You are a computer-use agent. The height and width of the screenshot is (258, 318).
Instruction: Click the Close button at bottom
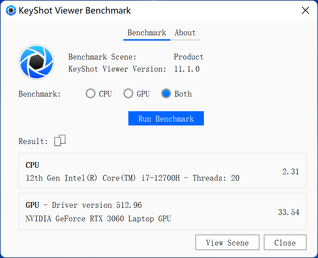tap(285, 242)
